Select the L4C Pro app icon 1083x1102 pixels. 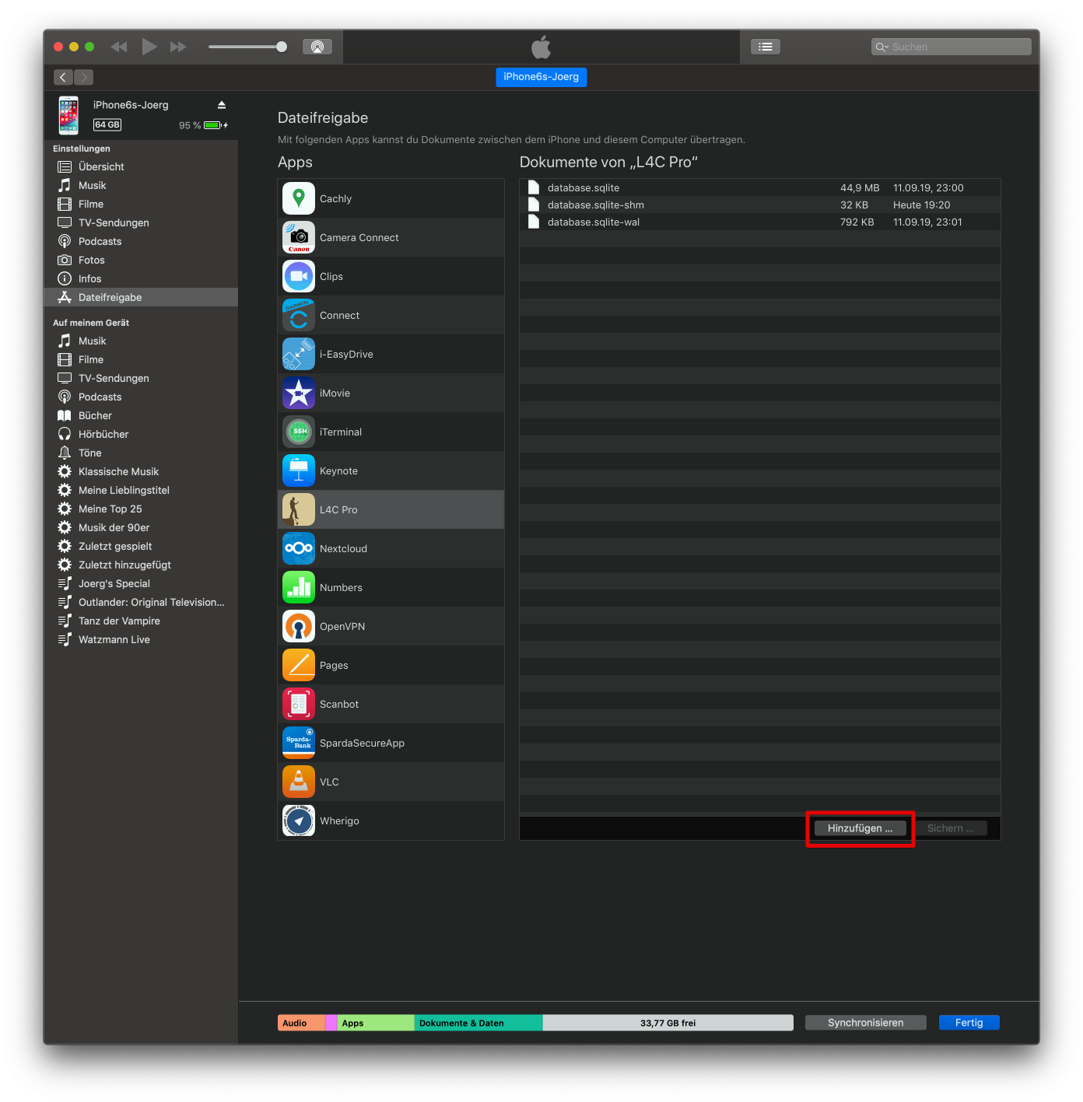[299, 509]
